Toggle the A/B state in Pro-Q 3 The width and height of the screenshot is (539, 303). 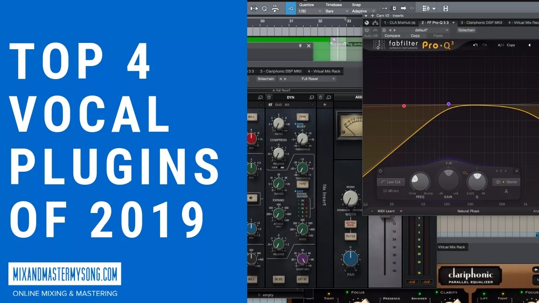pos(501,45)
